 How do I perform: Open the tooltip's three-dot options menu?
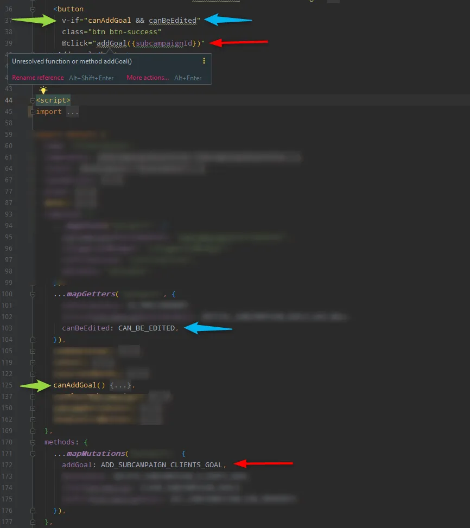(x=204, y=61)
